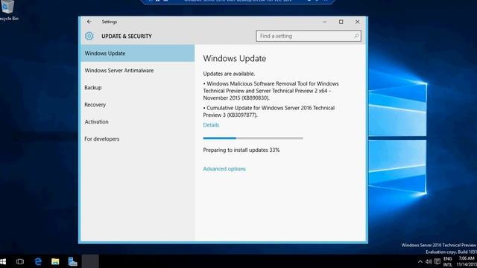Click the Windows Update page heading
Viewport: 477px width, 268px height.
(x=235, y=58)
